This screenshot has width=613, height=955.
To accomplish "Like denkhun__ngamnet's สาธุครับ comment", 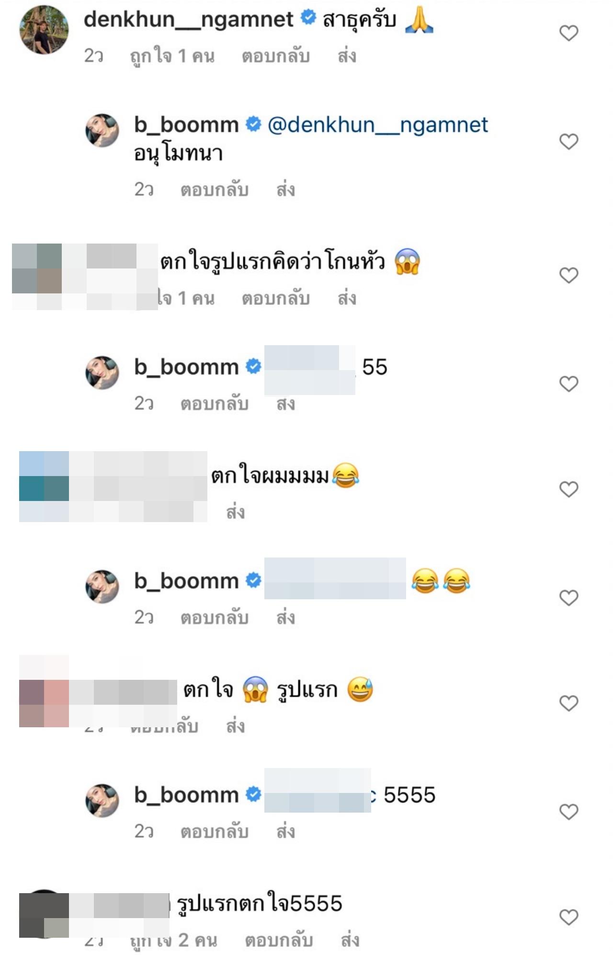I will coord(569,33).
